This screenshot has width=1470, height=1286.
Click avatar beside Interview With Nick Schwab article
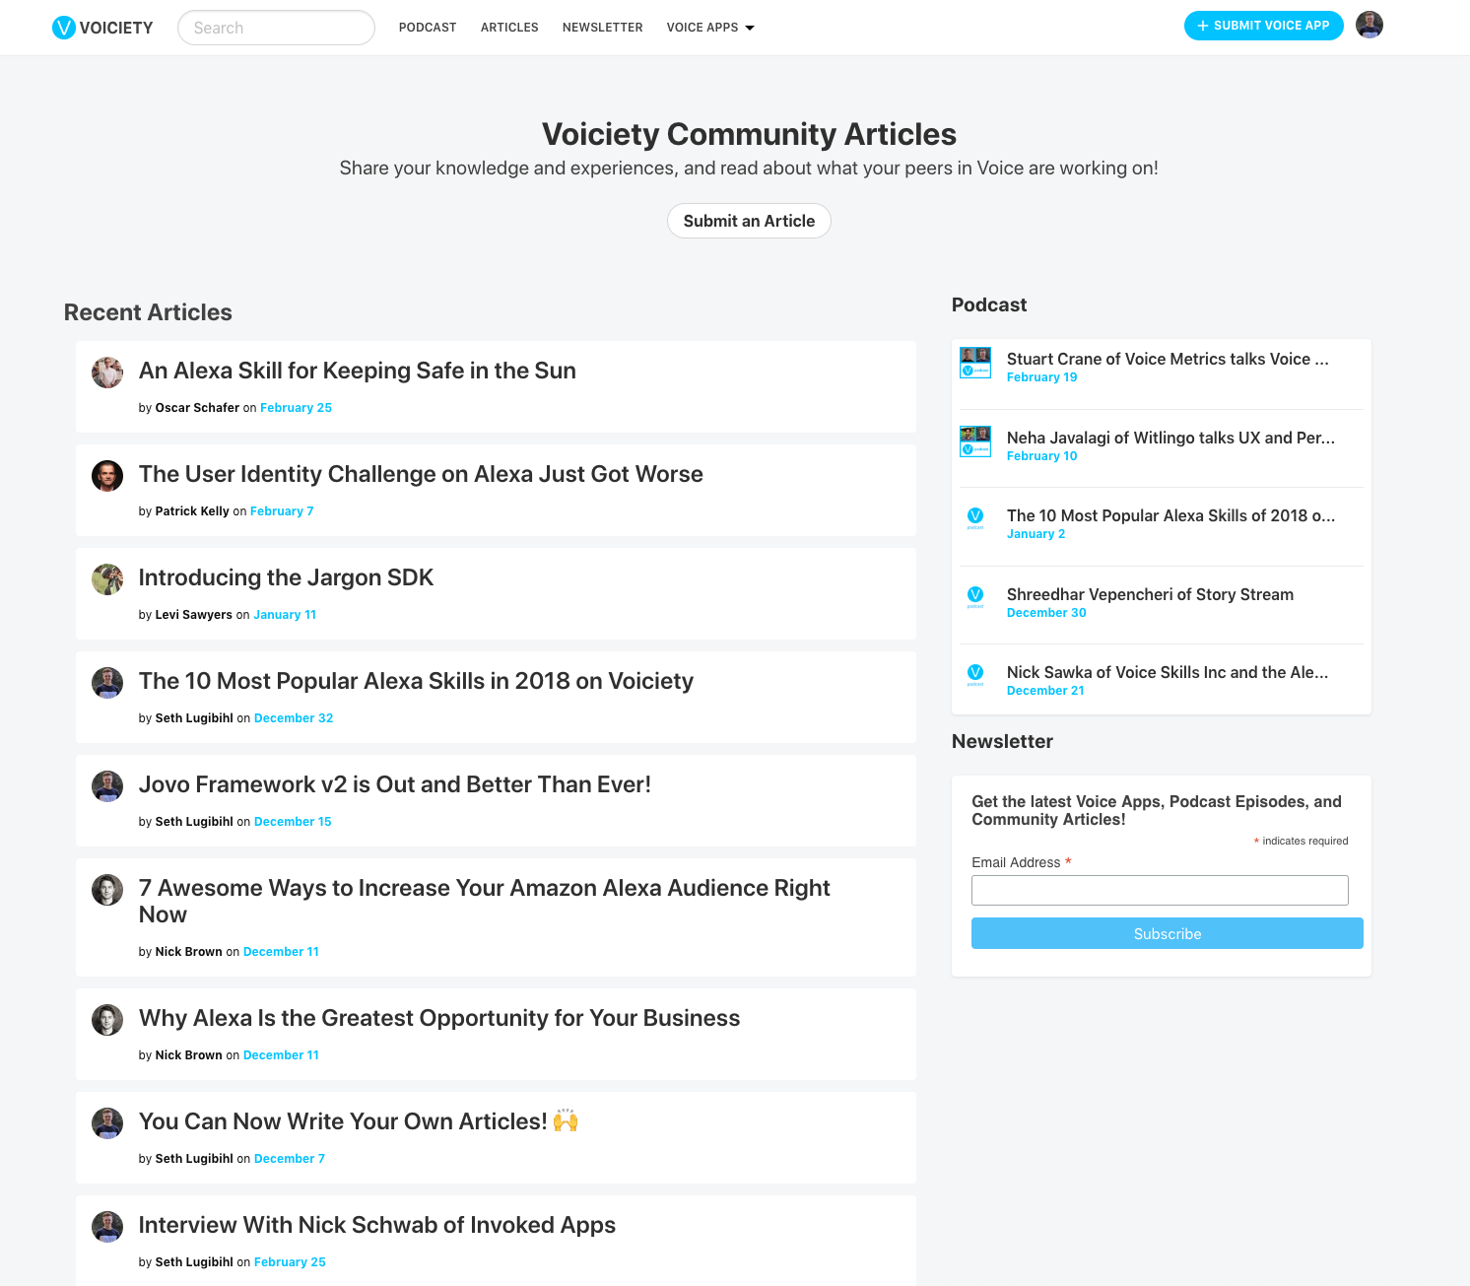coord(107,1227)
